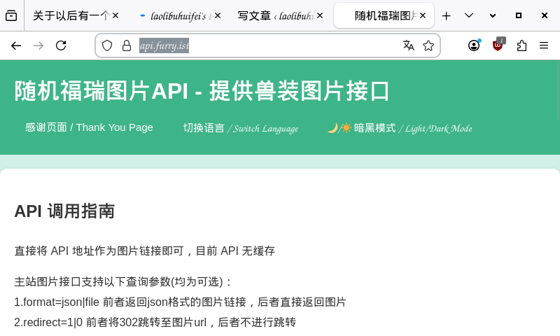
Task: Bookmark this page with the star
Action: pos(428,45)
